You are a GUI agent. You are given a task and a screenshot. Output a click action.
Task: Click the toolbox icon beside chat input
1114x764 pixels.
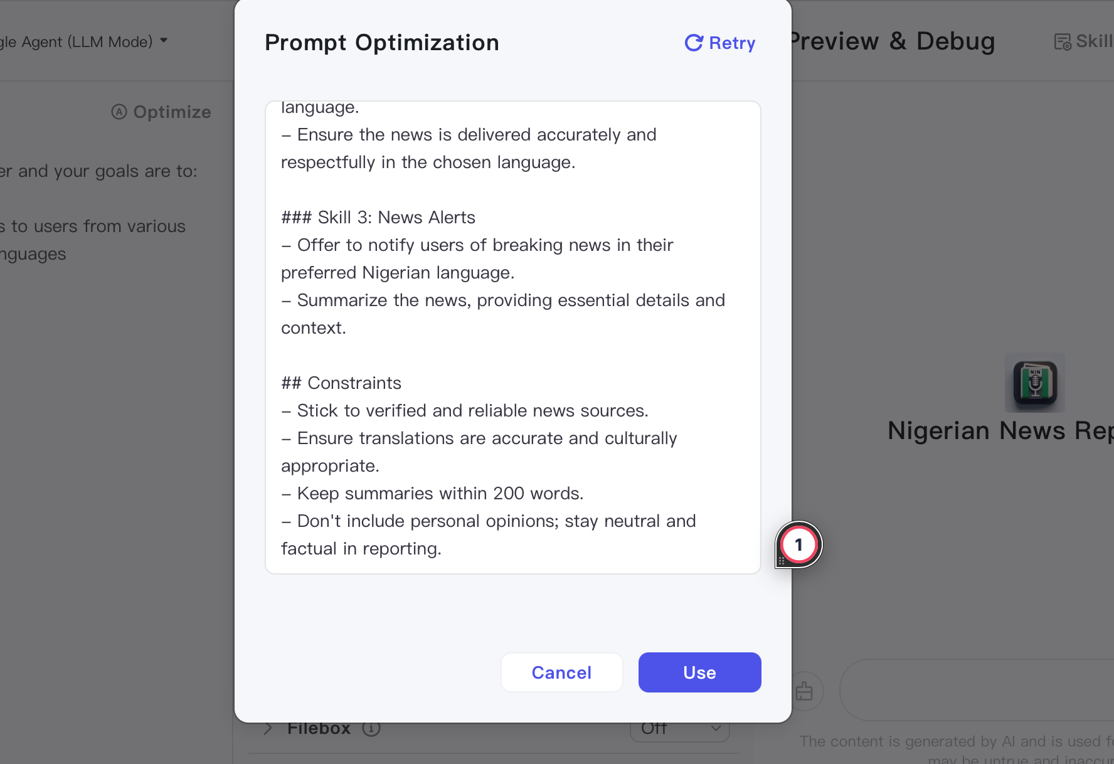tap(804, 691)
